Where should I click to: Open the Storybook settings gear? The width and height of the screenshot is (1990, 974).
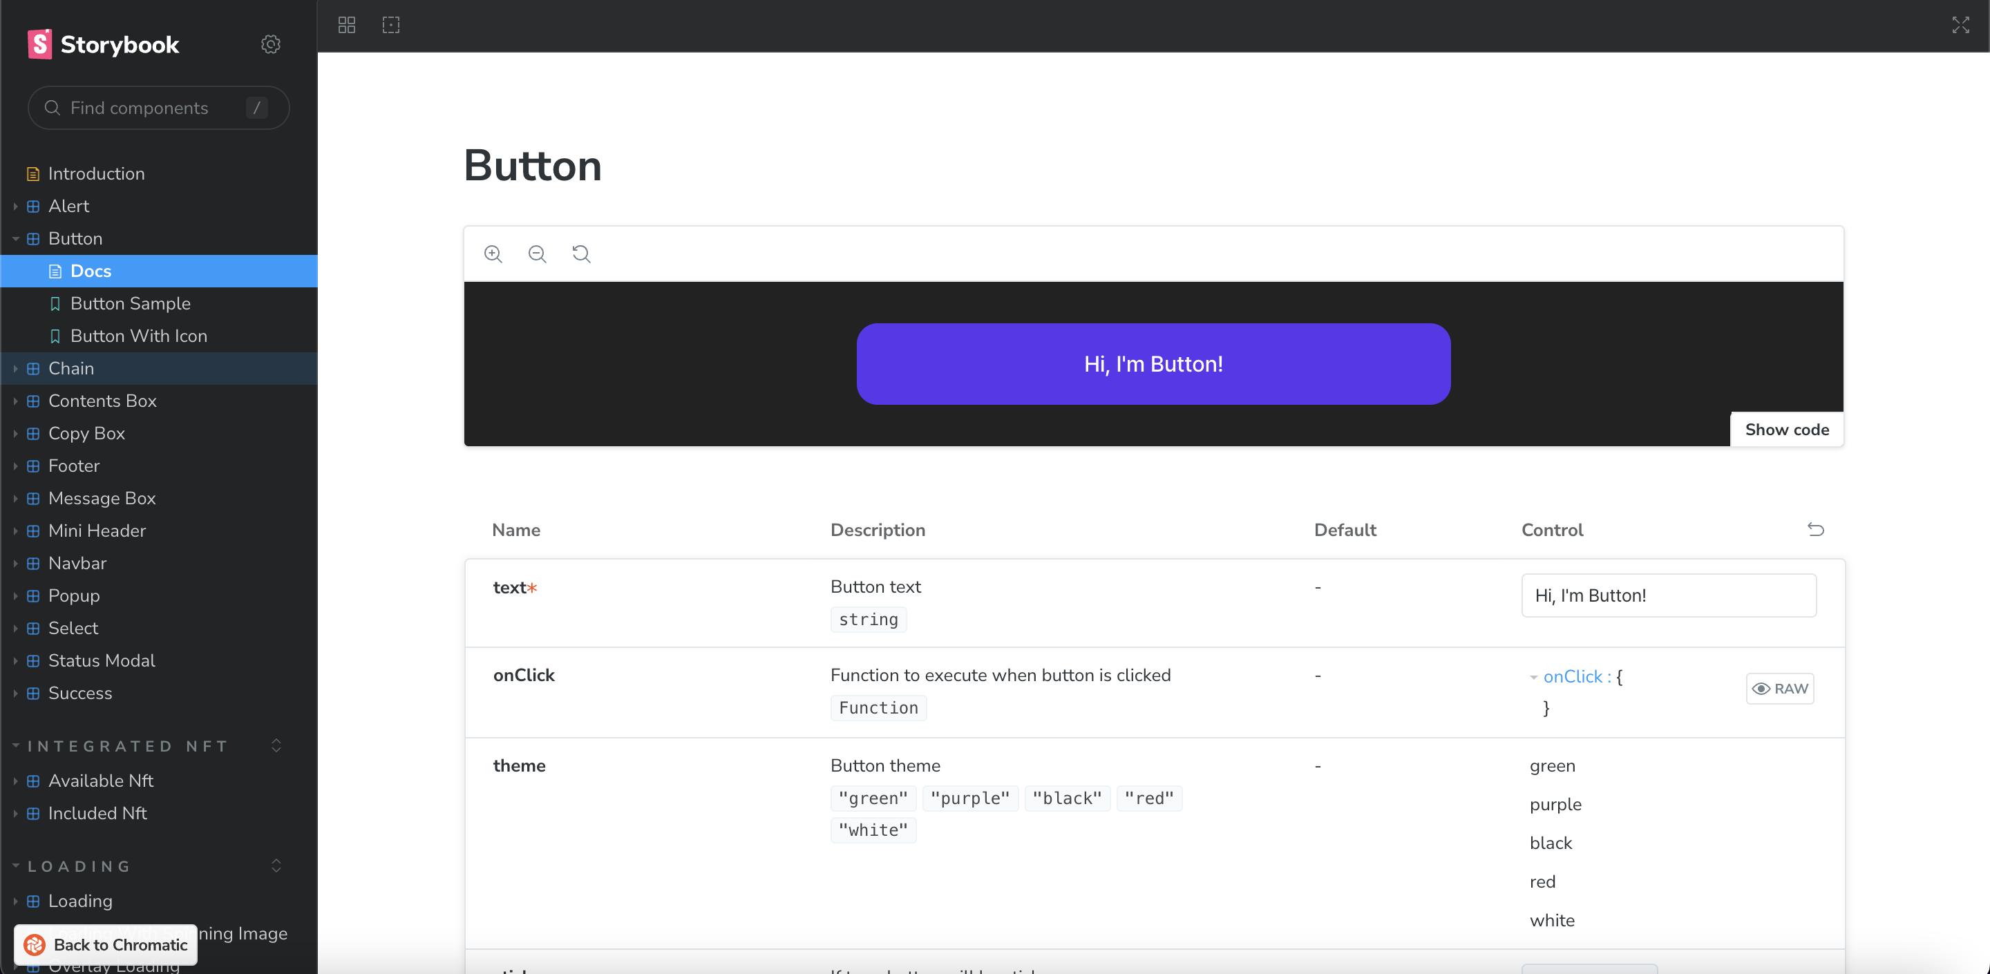(x=270, y=44)
